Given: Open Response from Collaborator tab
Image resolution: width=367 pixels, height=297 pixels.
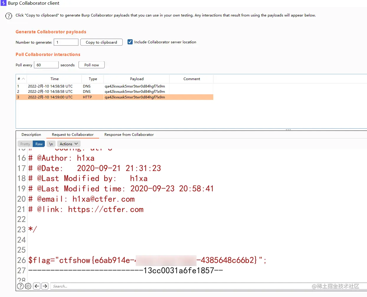Looking at the screenshot, I should [129, 134].
